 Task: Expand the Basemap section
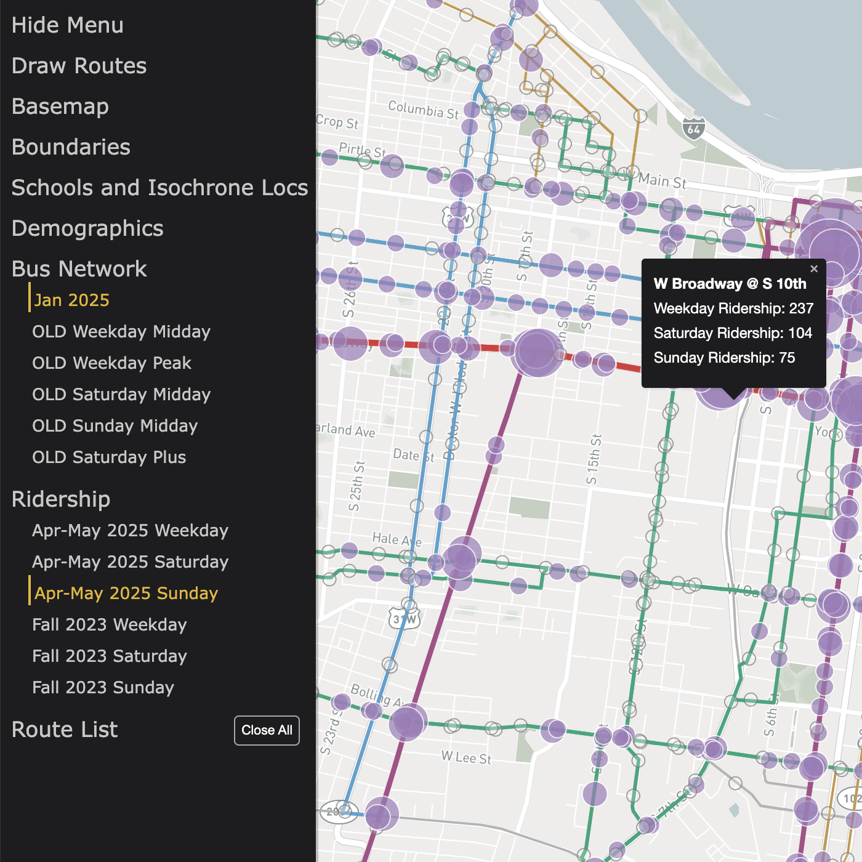point(58,107)
